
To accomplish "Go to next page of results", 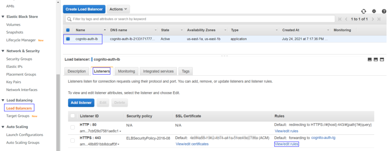I will [373, 19].
